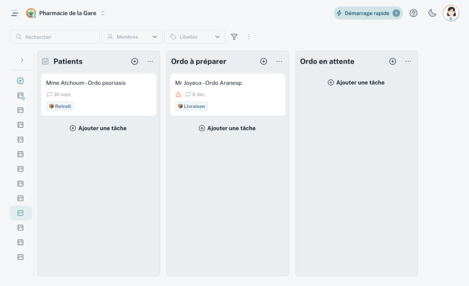Expand the Membres dropdown filter
Image resolution: width=469 pixels, height=286 pixels.
[x=132, y=37]
